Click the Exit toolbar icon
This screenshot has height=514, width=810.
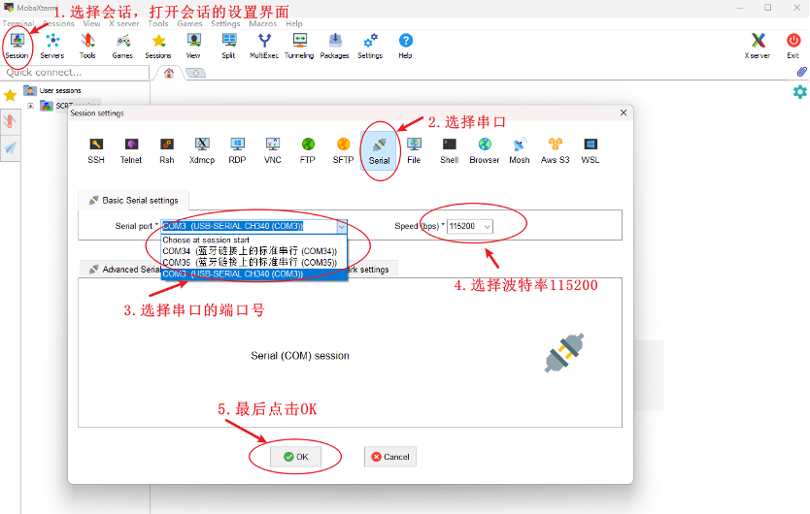pos(793,46)
